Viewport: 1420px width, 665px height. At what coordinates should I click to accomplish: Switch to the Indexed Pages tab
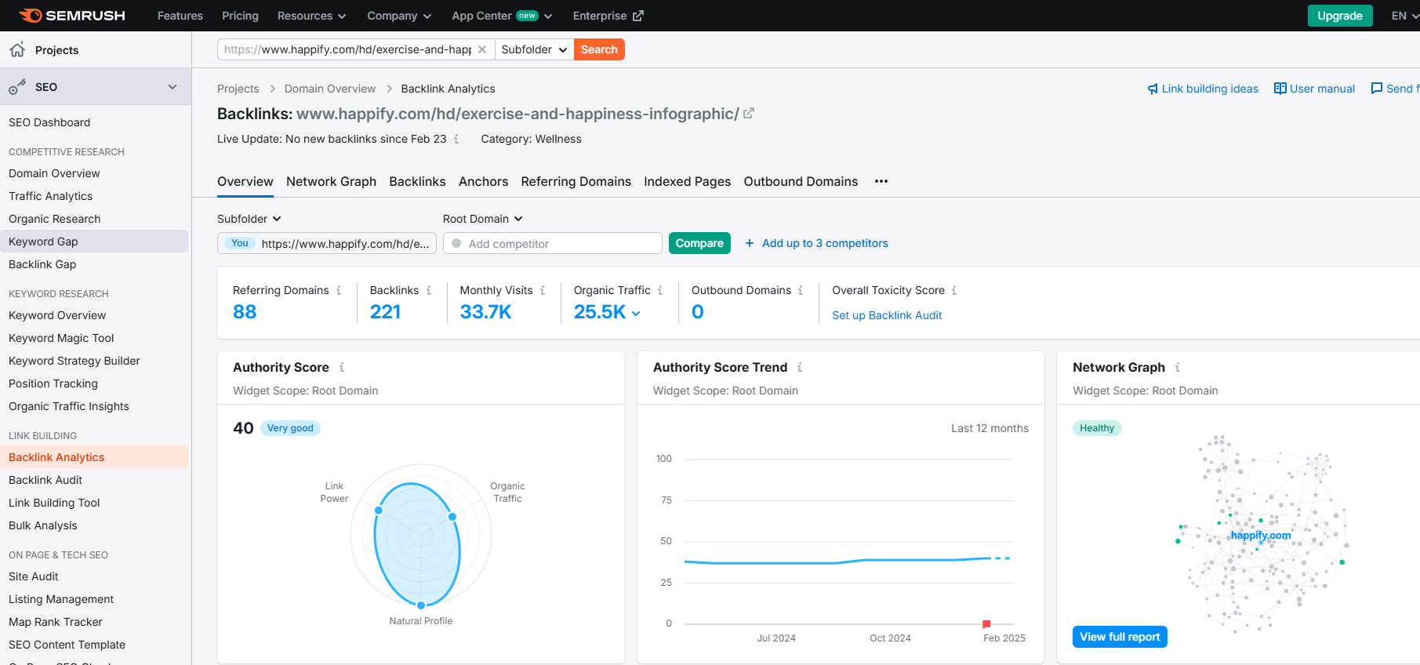coord(687,181)
